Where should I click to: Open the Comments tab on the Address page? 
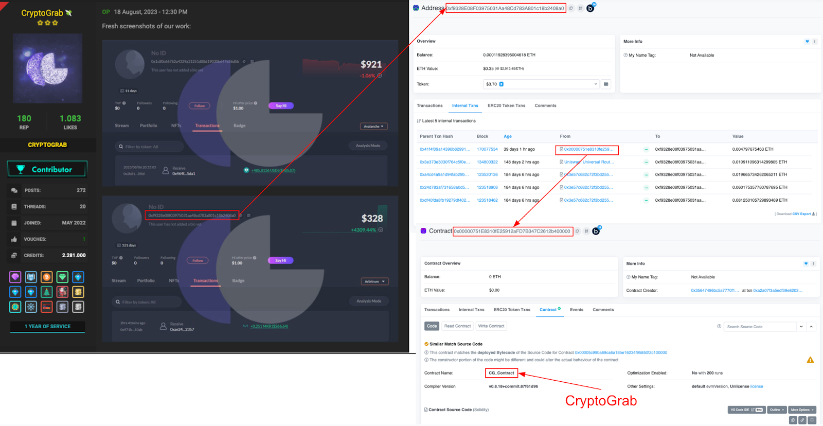click(545, 105)
